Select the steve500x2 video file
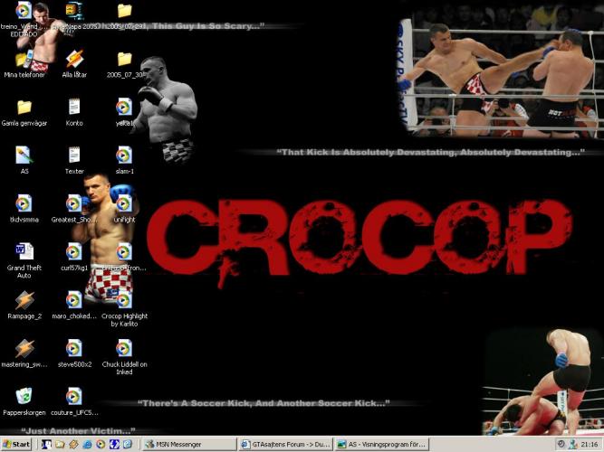Image resolution: width=604 pixels, height=452 pixels. 74,348
